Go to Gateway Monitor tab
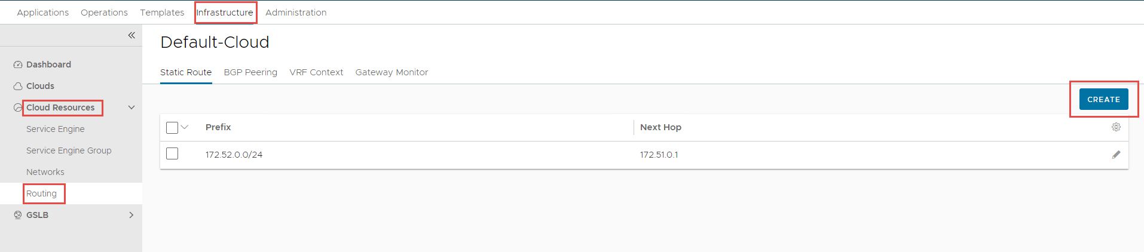This screenshot has width=1144, height=252. point(391,72)
